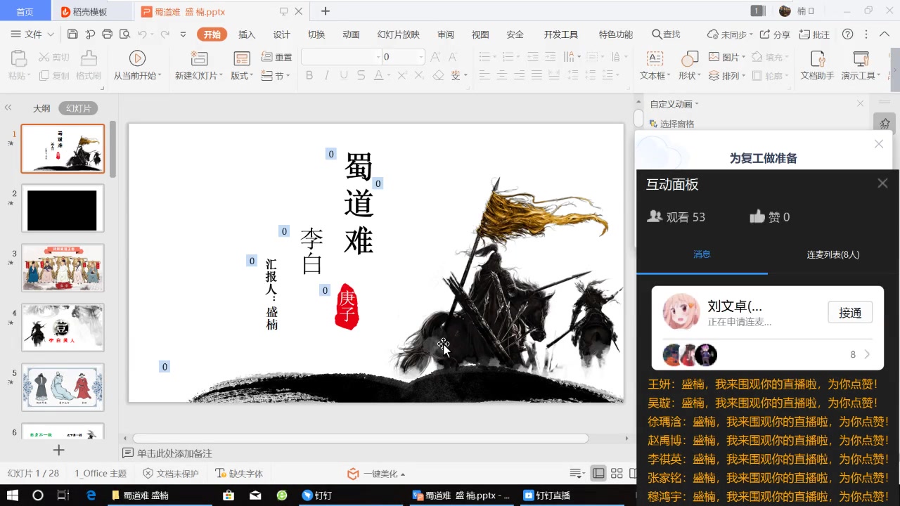Open Print Preview icon

click(x=125, y=34)
